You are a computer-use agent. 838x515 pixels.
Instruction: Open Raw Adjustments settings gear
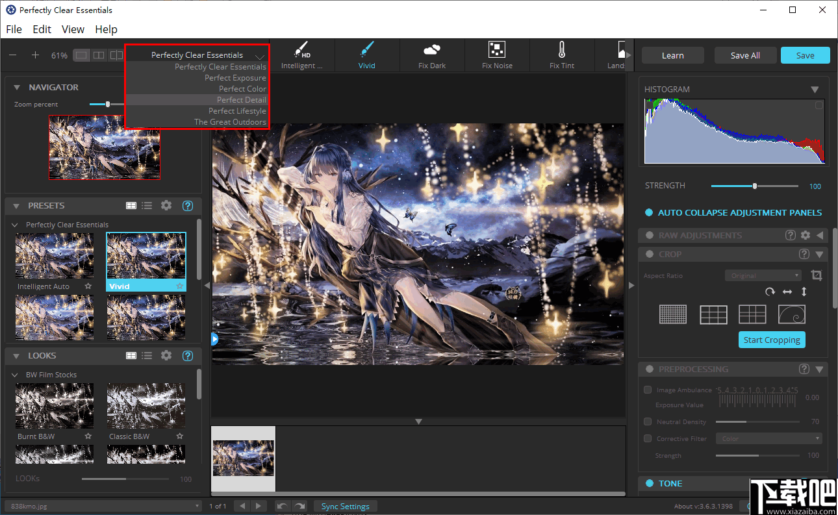click(x=806, y=235)
